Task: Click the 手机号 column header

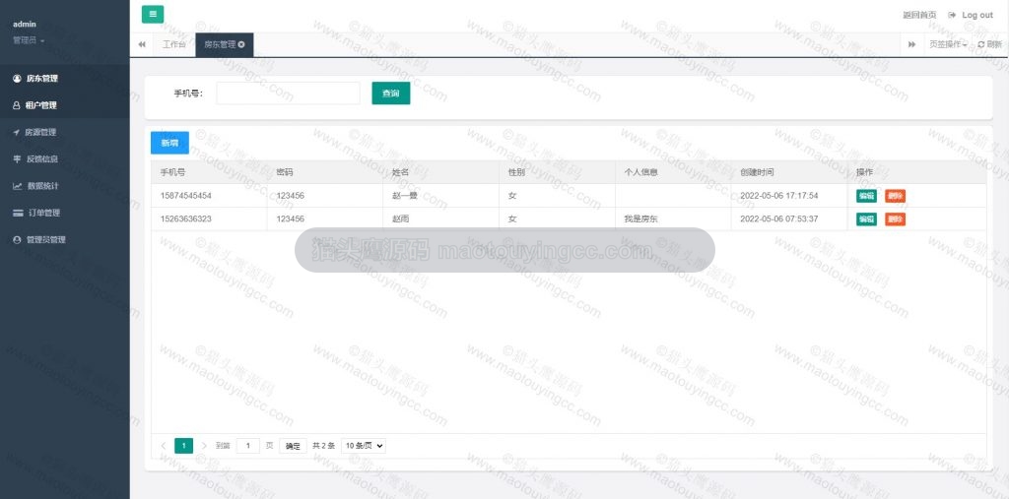Action: click(x=209, y=172)
